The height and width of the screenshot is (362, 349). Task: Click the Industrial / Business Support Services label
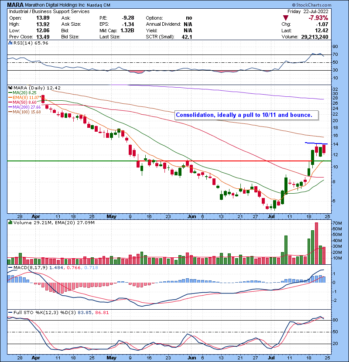coord(49,11)
